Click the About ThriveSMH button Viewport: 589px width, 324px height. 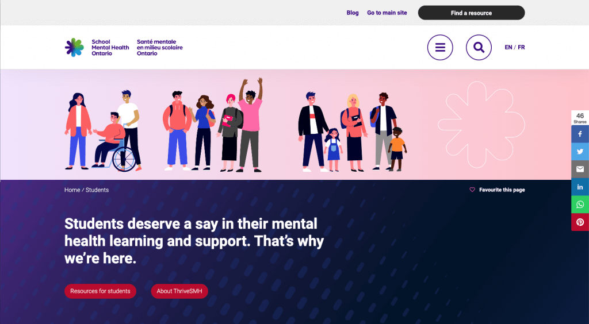pos(179,291)
